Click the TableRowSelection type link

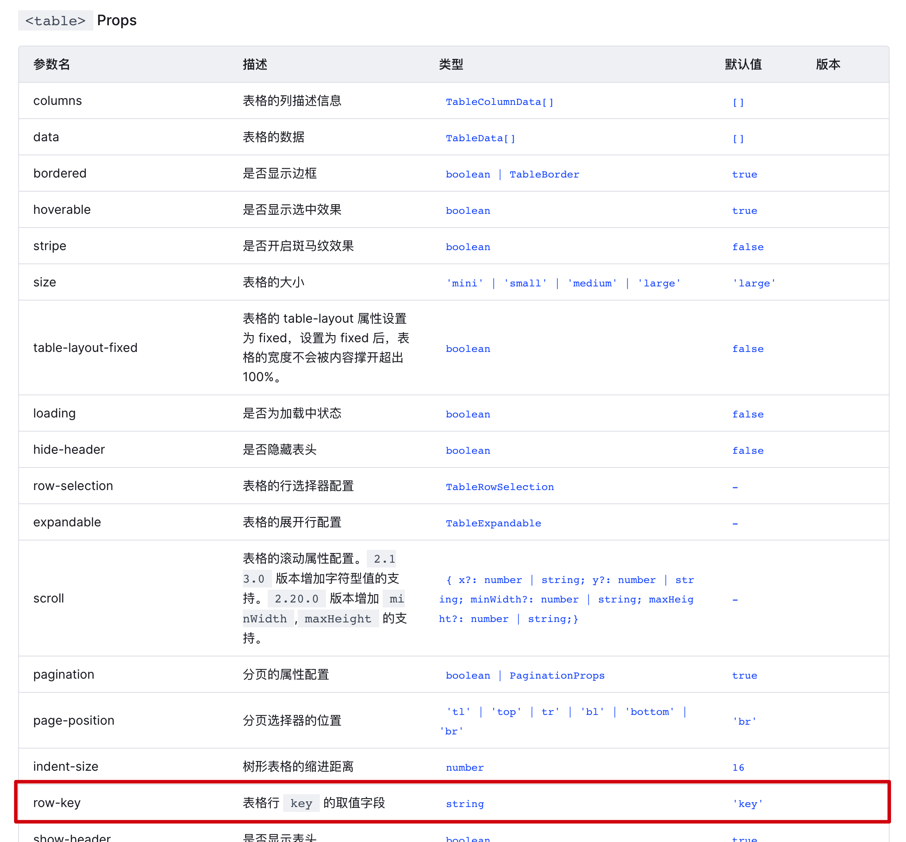coord(499,487)
